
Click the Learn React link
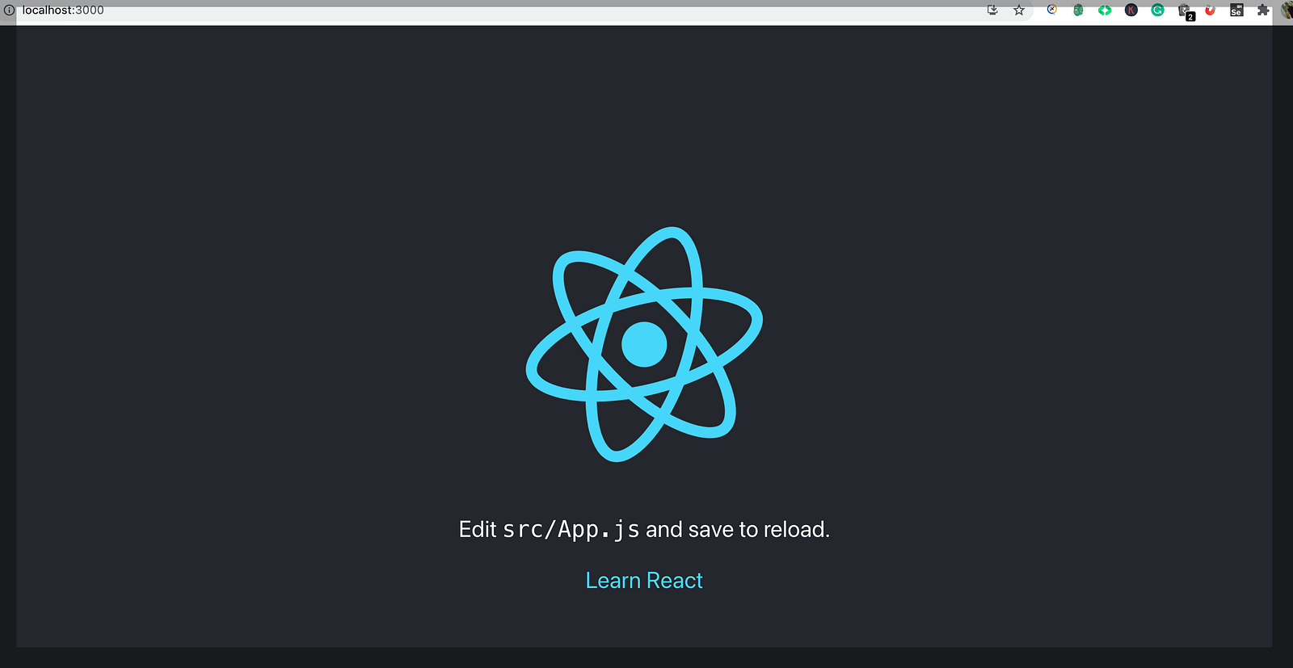click(644, 581)
